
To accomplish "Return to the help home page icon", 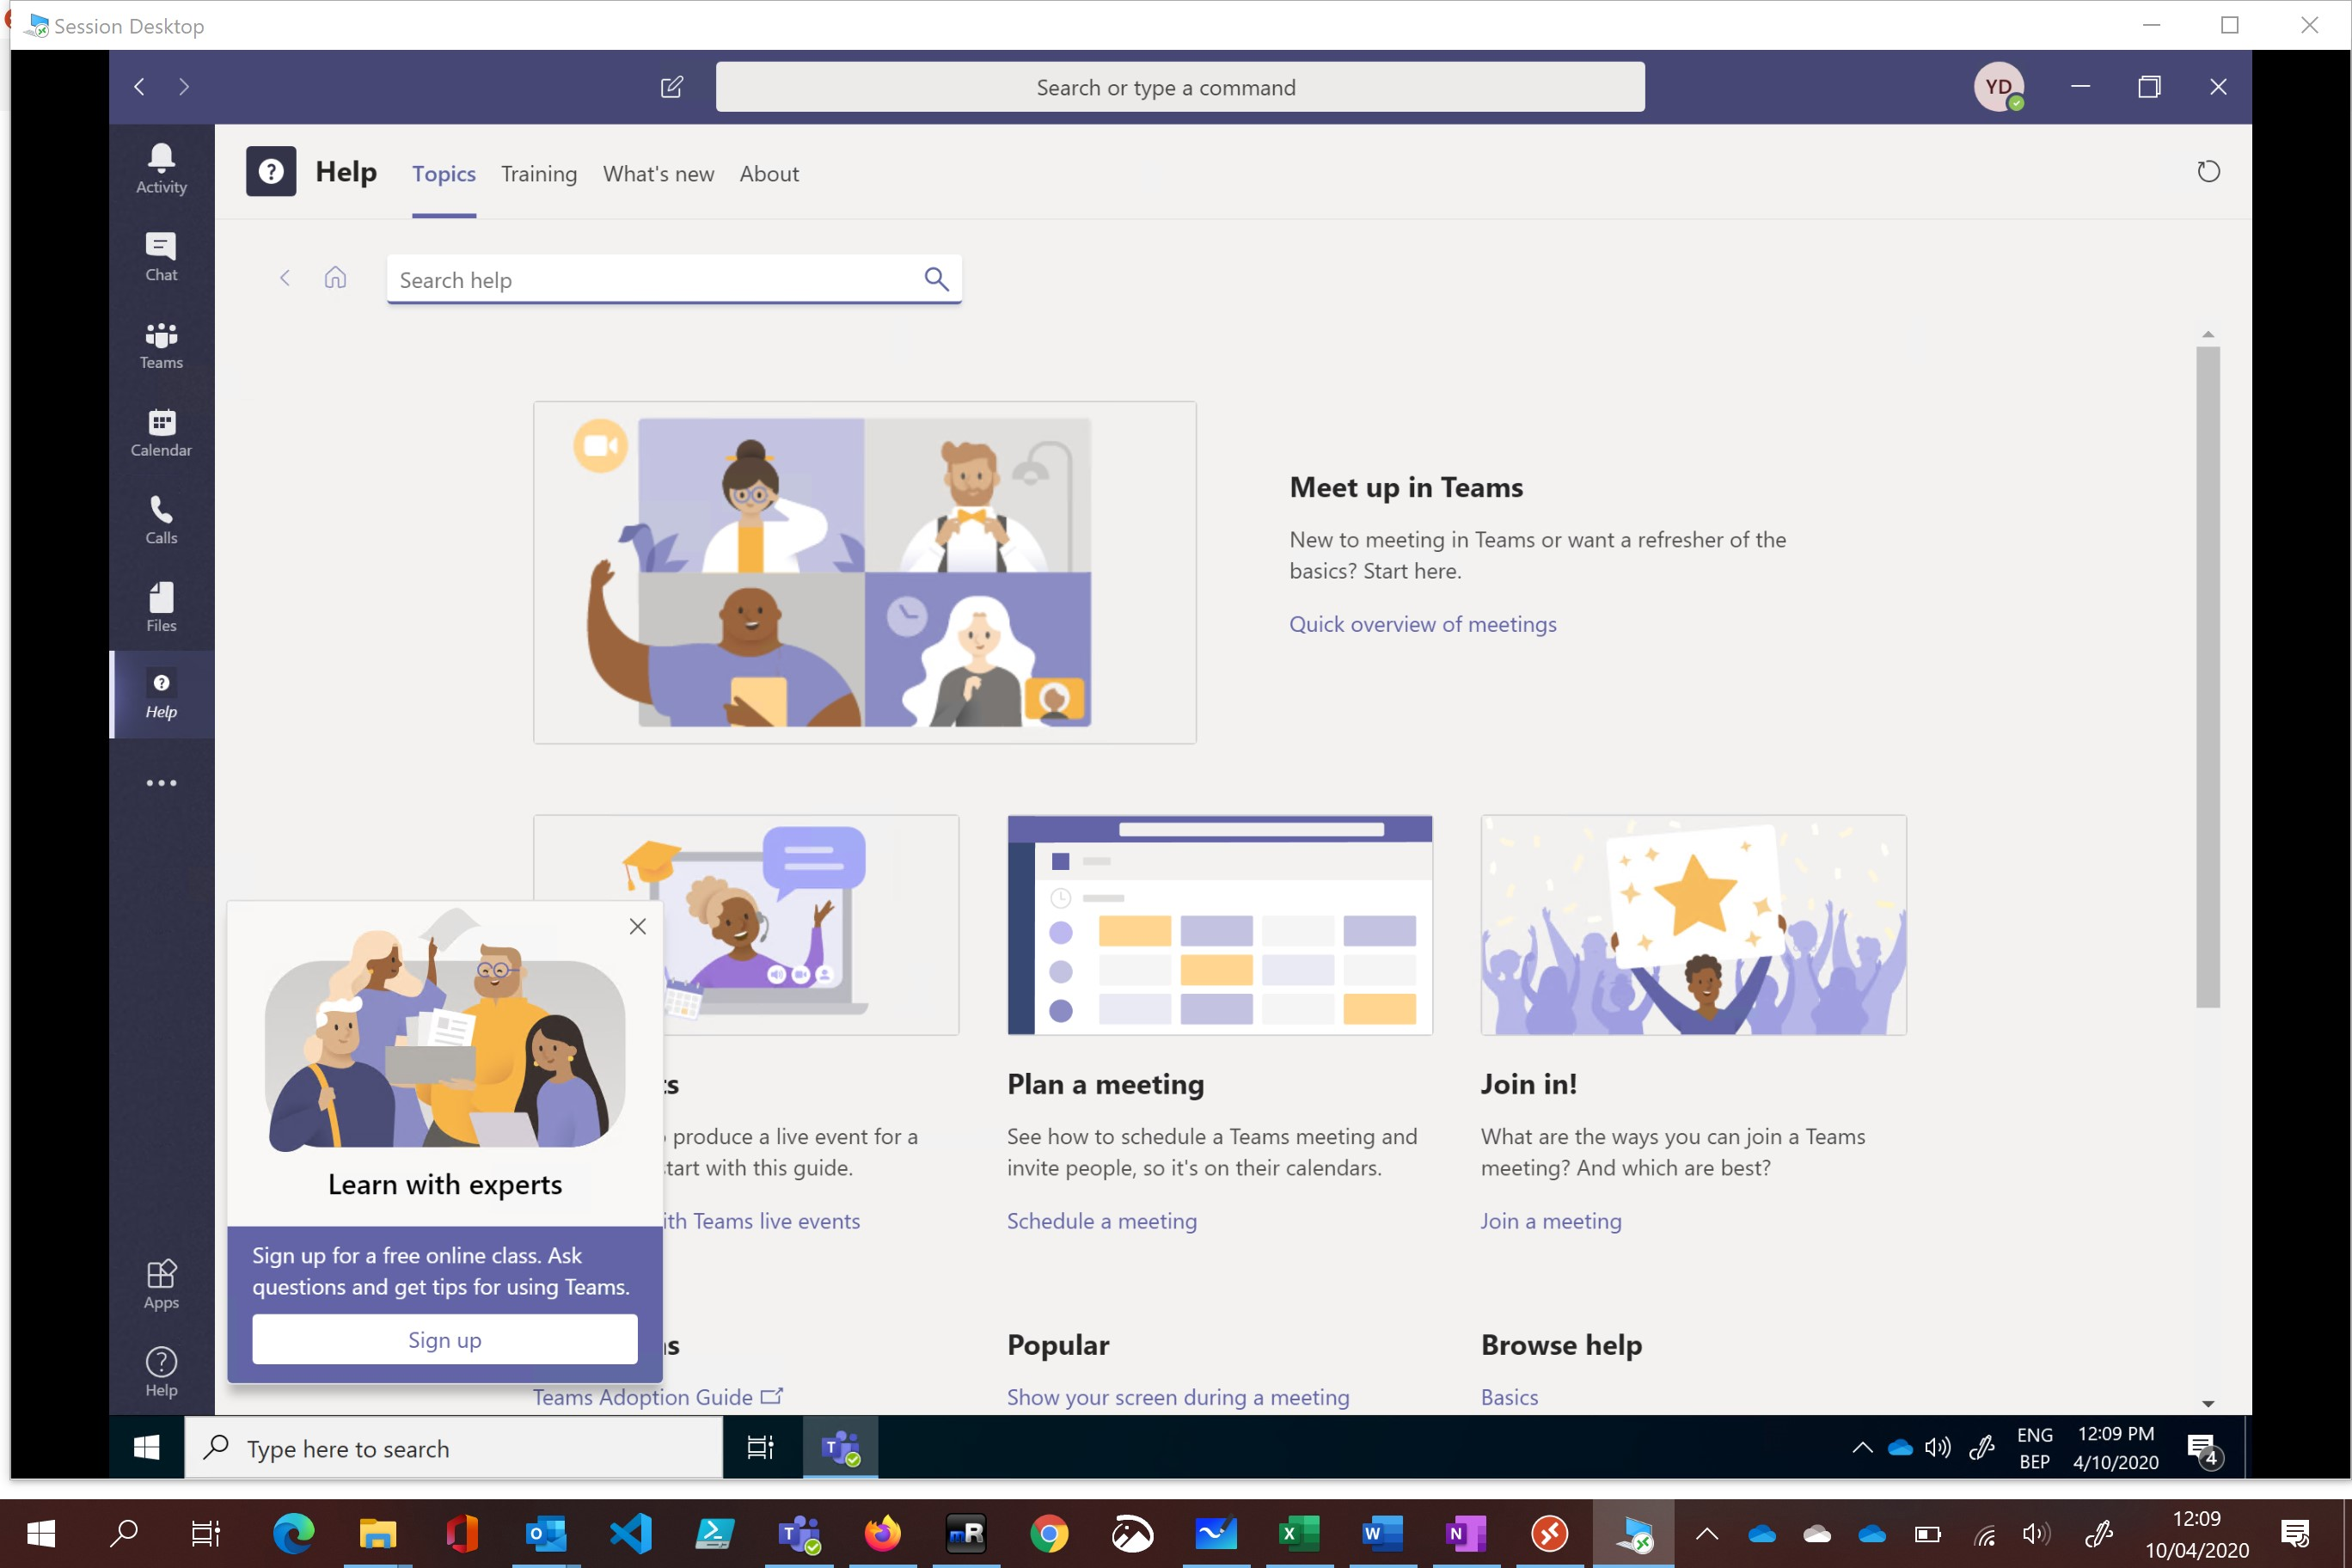I will click(x=335, y=278).
